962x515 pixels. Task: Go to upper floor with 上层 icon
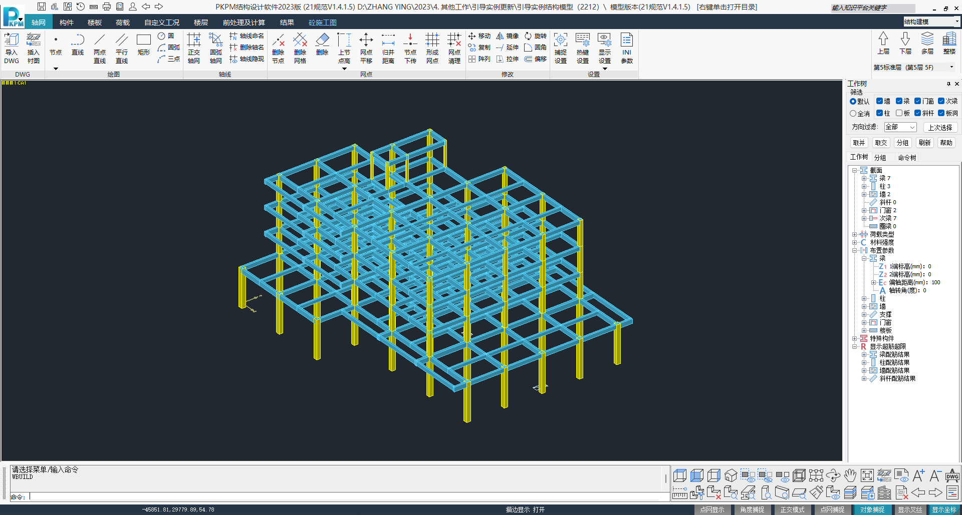click(883, 43)
